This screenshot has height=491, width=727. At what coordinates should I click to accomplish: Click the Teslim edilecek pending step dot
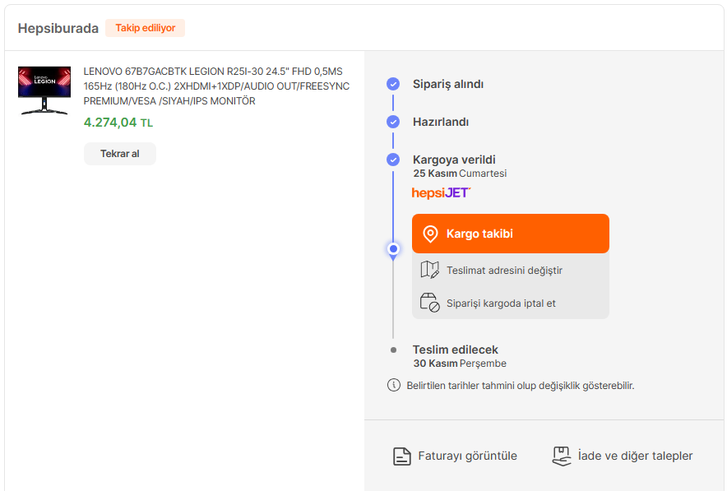tap(393, 350)
